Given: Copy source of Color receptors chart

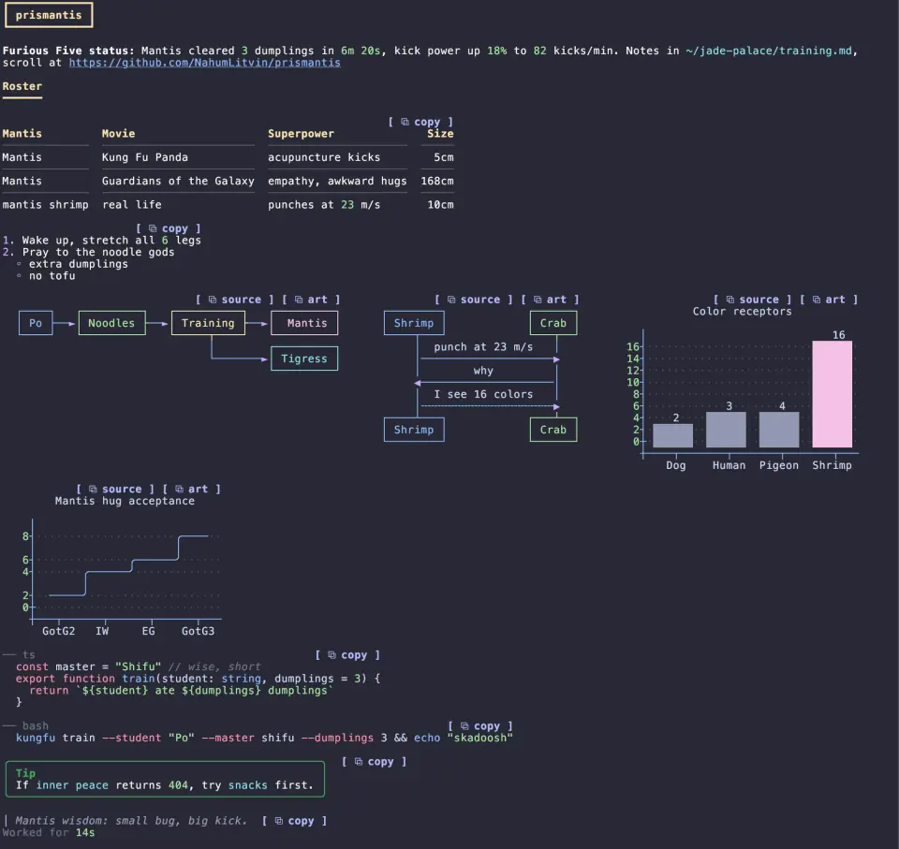Looking at the screenshot, I should pos(752,300).
